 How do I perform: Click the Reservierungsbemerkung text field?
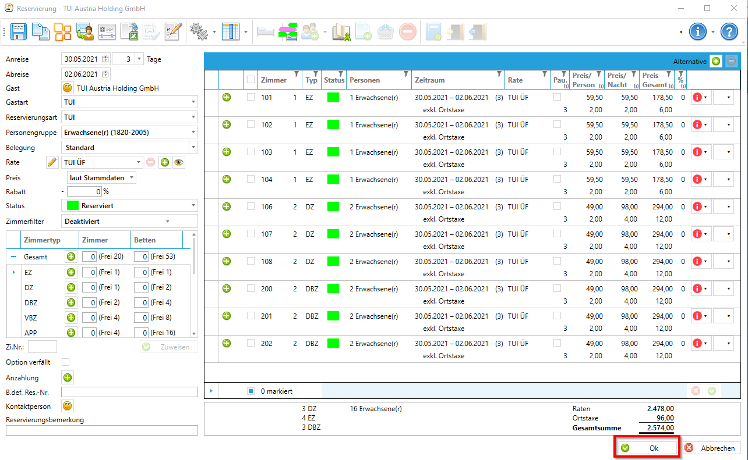pyautogui.click(x=102, y=430)
